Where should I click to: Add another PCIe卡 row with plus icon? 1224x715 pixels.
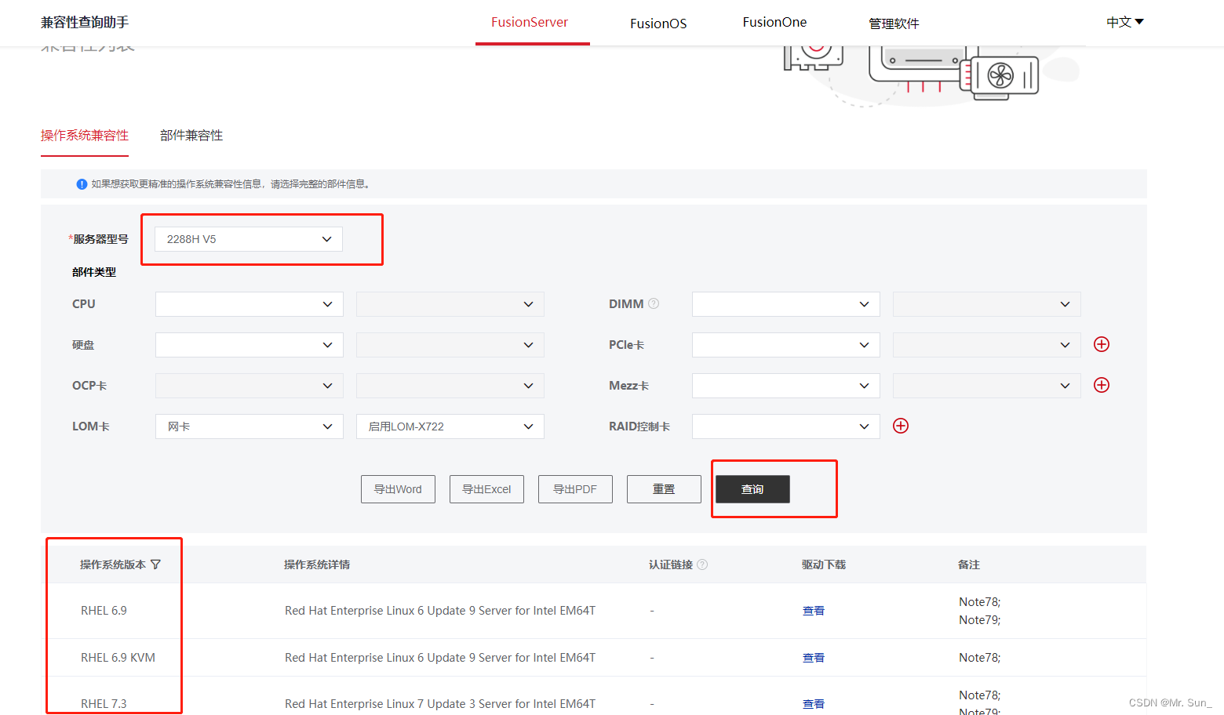1102,344
